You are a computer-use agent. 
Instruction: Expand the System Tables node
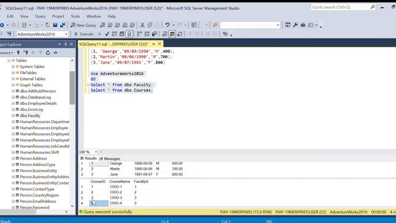(x=13, y=67)
